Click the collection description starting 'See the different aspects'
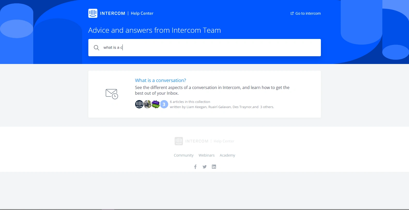The height and width of the screenshot is (210, 409). pyautogui.click(x=212, y=90)
